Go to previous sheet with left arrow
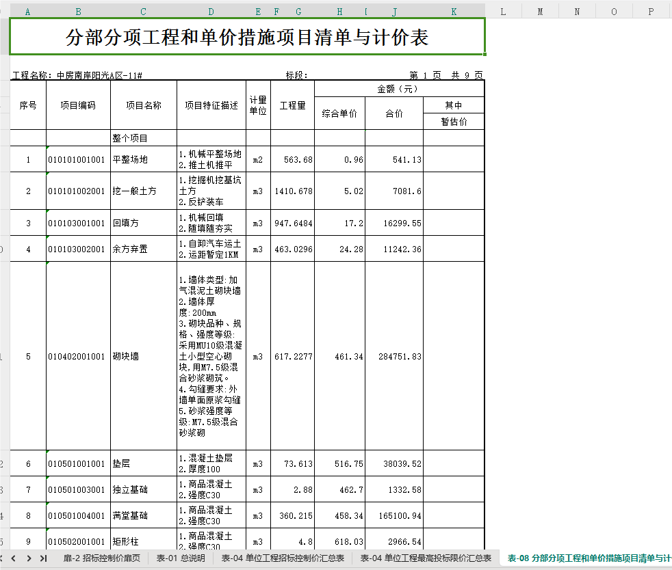This screenshot has width=672, height=570. pos(13,558)
